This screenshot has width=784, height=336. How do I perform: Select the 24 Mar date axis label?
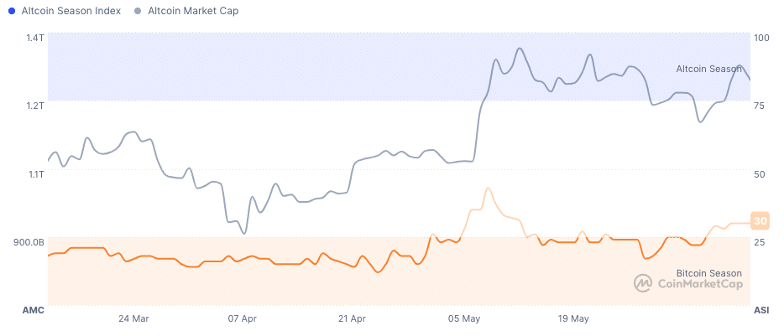(133, 318)
